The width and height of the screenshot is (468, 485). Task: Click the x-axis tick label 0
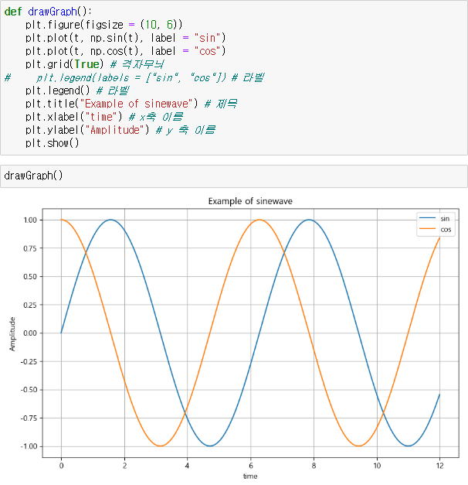pos(61,466)
